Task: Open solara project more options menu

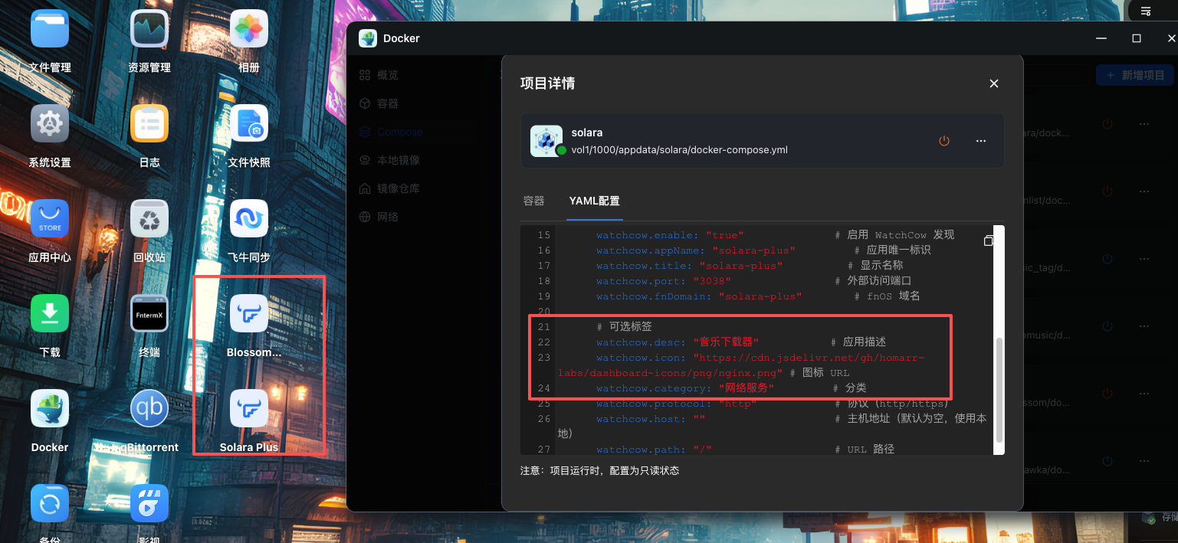Action: tap(980, 141)
